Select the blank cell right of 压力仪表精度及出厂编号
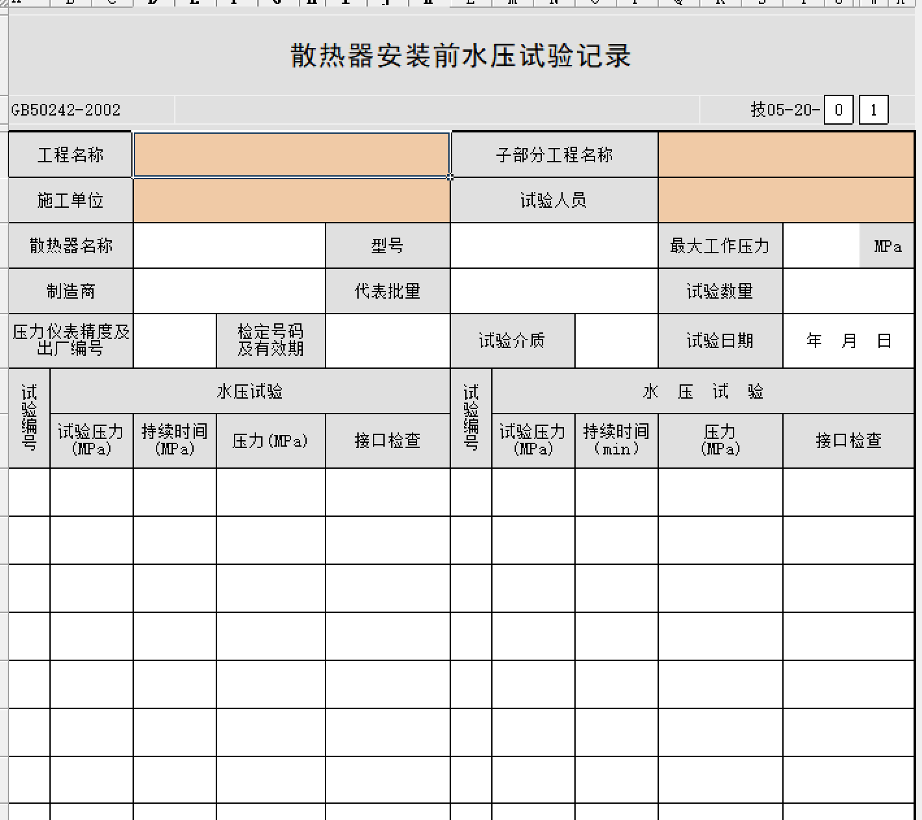The image size is (922, 820). pos(174,340)
